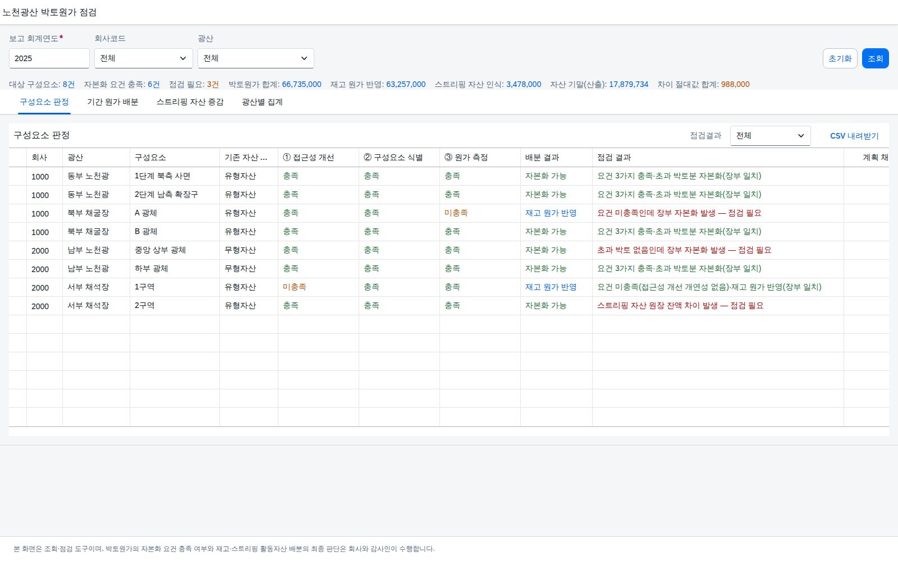898x561 pixels.
Task: Click the 점검 필요 count 3건
Action: click(213, 85)
